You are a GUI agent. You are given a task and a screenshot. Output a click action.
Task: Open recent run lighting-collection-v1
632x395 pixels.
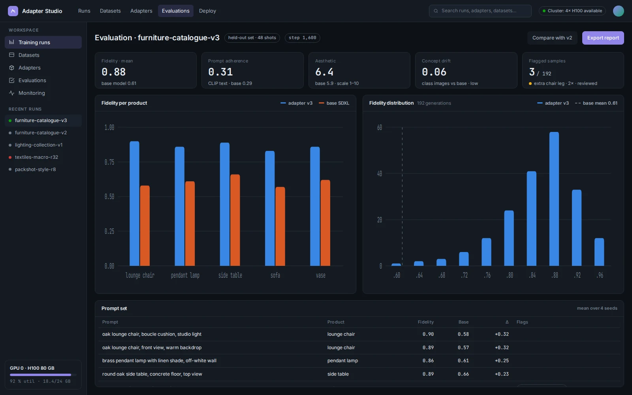point(43,145)
